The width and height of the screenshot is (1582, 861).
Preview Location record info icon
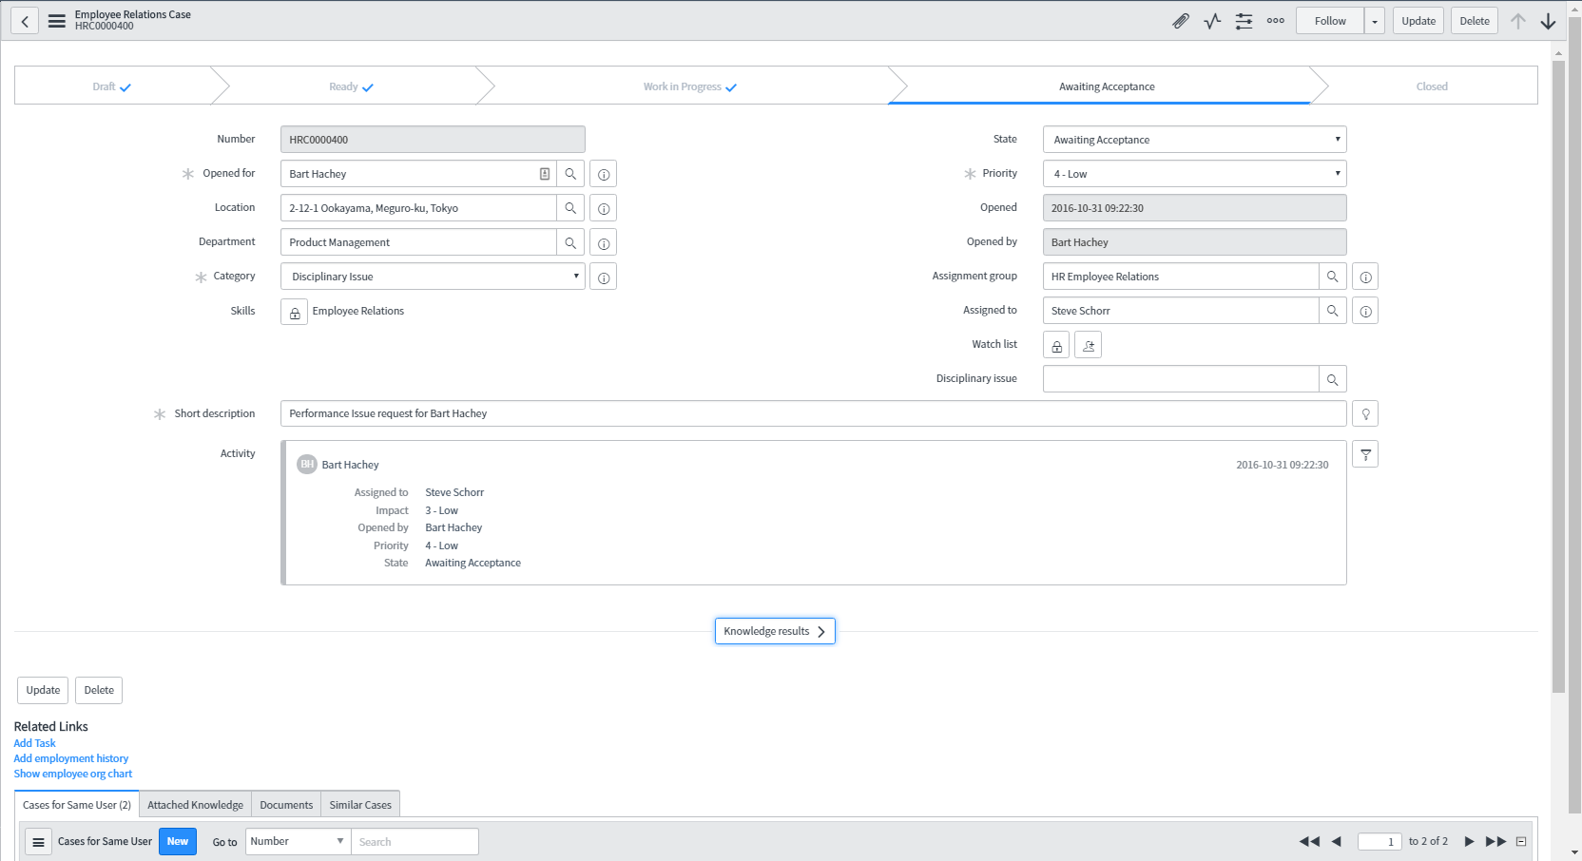coord(604,208)
